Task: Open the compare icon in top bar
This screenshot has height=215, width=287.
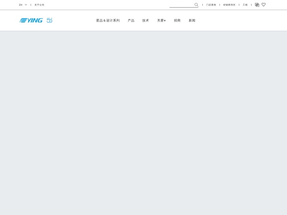Action: click(x=257, y=5)
